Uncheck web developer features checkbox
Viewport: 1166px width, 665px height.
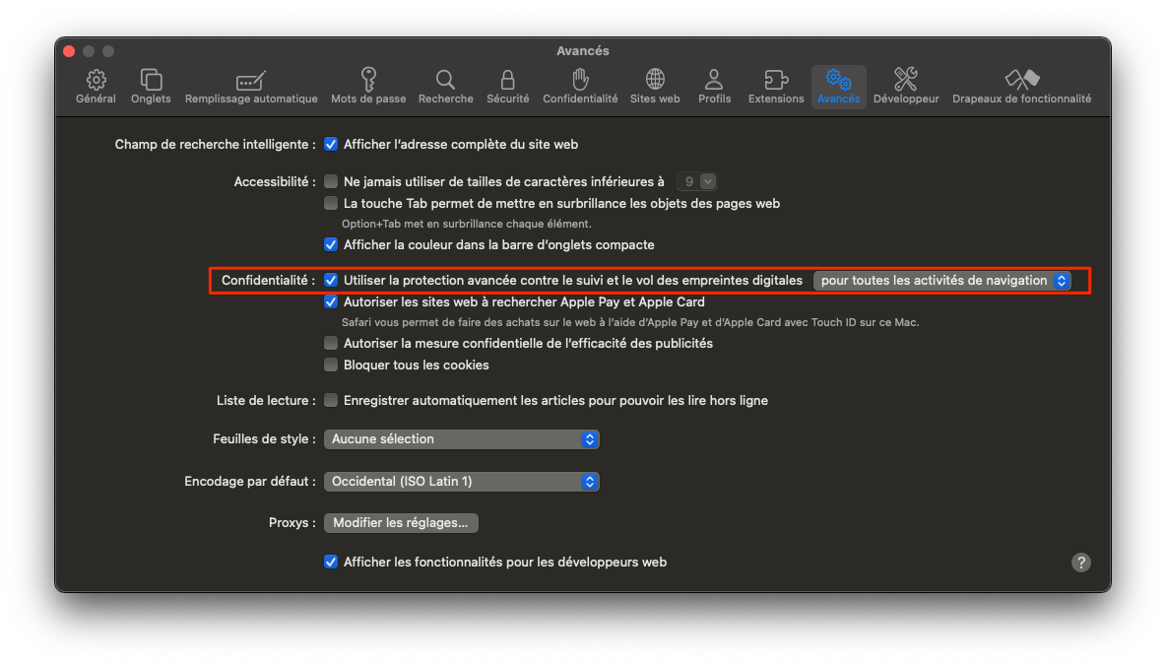331,563
